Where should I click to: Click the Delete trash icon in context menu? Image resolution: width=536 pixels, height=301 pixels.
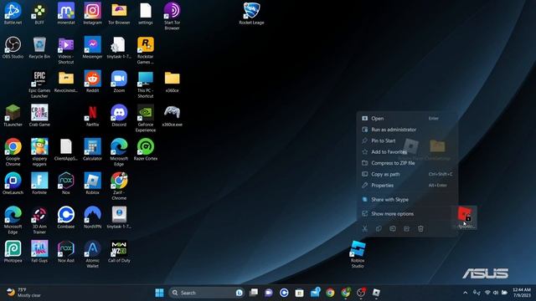click(420, 228)
